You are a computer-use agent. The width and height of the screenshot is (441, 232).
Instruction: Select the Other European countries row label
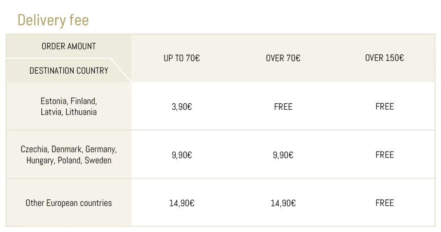[69, 203]
